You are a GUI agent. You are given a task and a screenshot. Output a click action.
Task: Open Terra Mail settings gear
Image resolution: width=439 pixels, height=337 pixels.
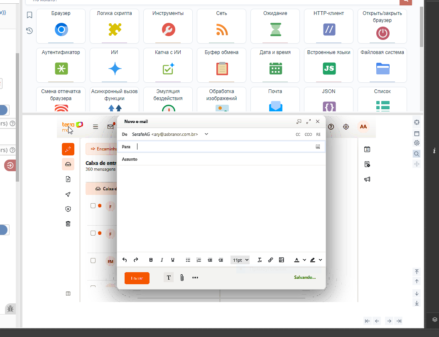pyautogui.click(x=346, y=127)
